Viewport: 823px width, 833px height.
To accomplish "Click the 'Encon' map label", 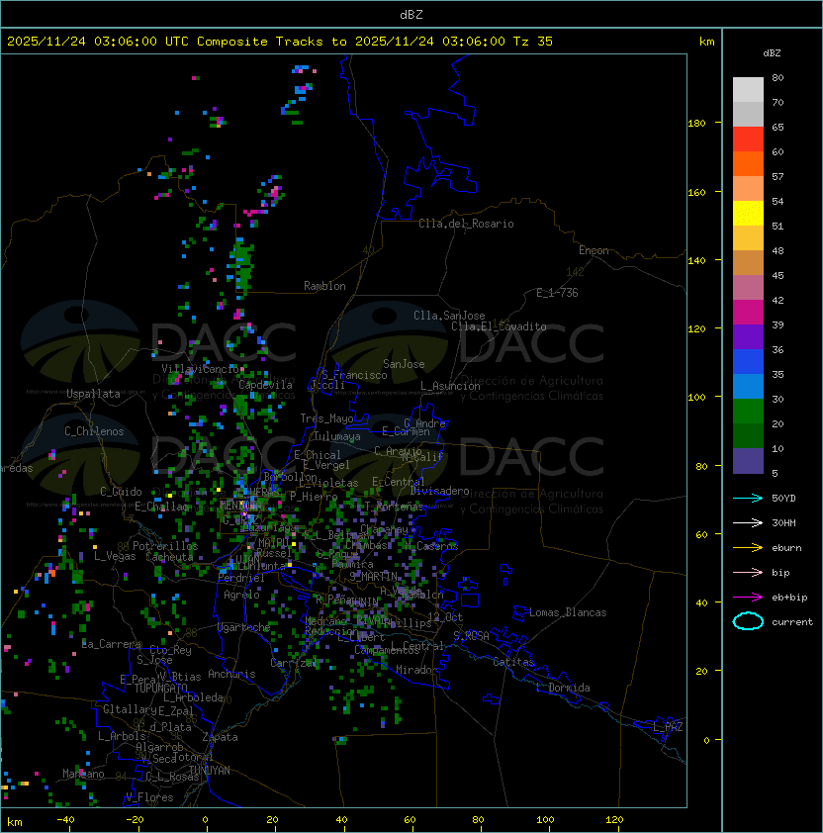I will pos(594,250).
